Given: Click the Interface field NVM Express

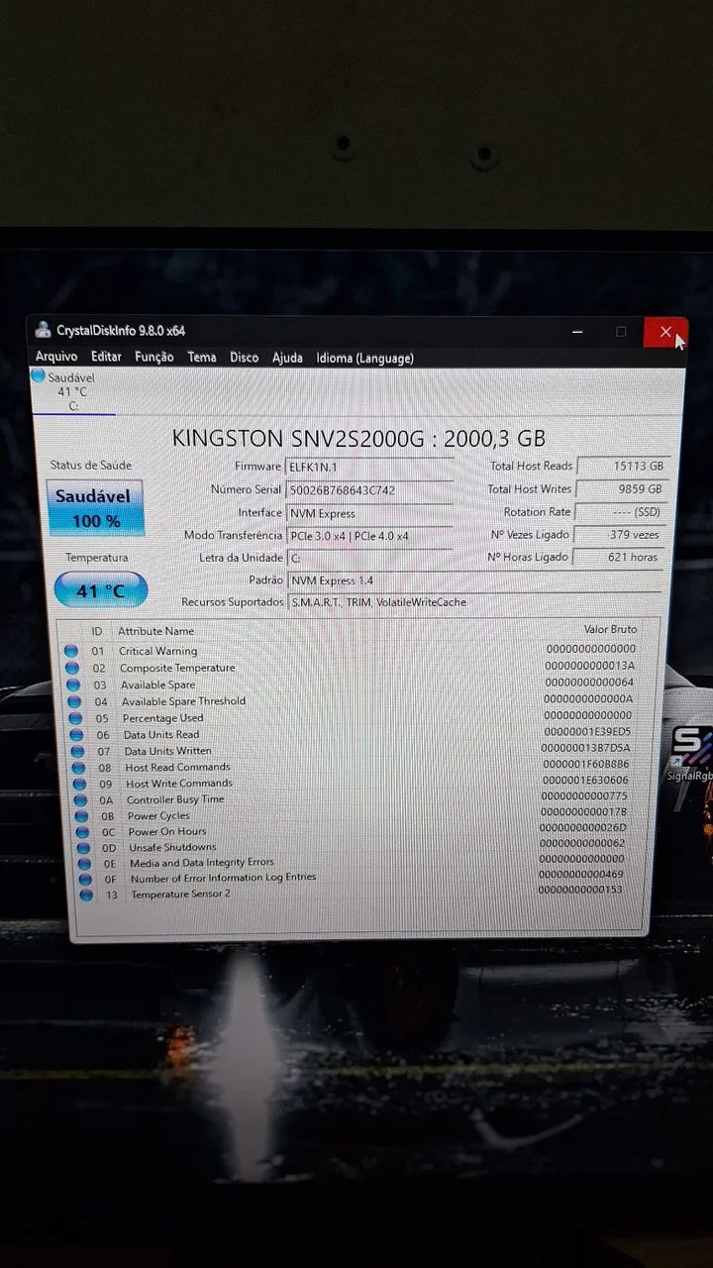Looking at the screenshot, I should (x=369, y=513).
